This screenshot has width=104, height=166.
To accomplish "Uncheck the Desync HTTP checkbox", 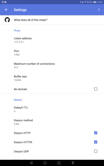I will tap(96, 133).
